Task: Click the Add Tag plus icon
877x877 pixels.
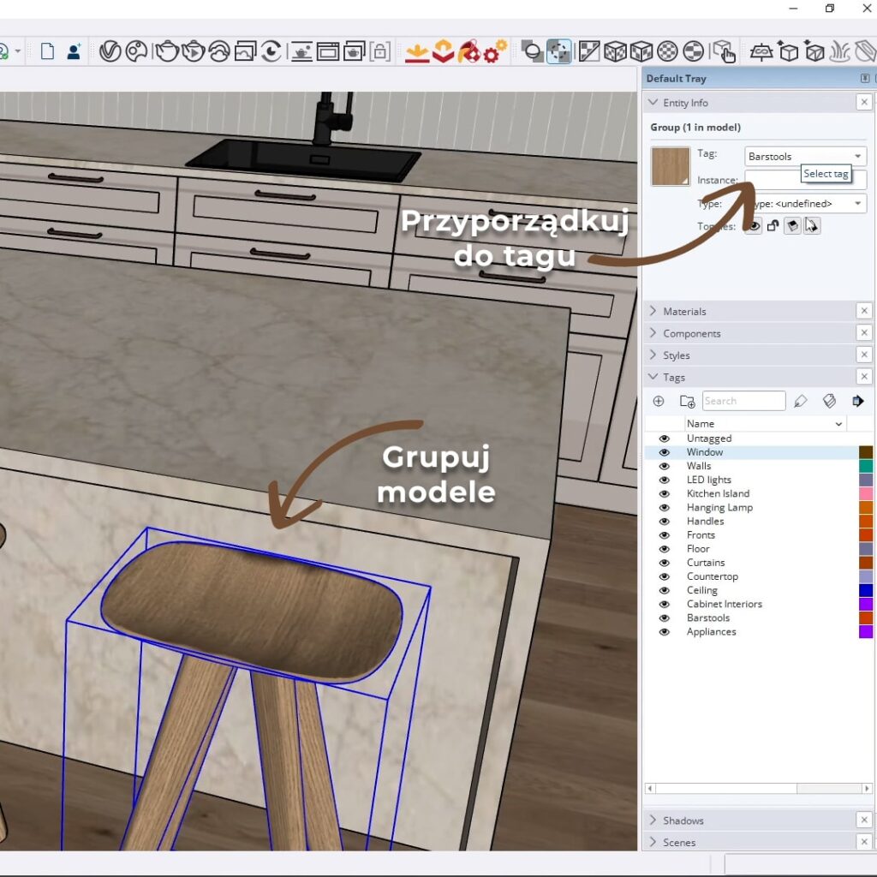Action: coord(659,401)
